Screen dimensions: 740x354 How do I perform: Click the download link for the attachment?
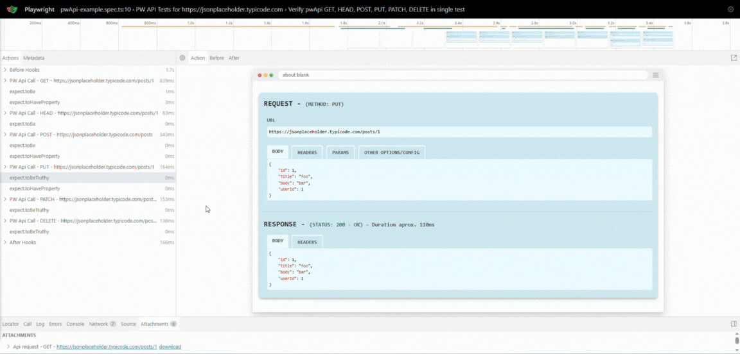[x=170, y=347]
